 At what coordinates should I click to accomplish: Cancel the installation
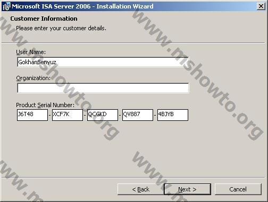238,189
